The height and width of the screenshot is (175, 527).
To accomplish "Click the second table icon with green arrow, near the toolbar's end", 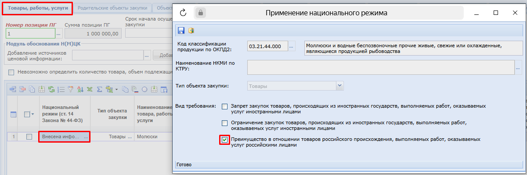I will tap(154, 89).
